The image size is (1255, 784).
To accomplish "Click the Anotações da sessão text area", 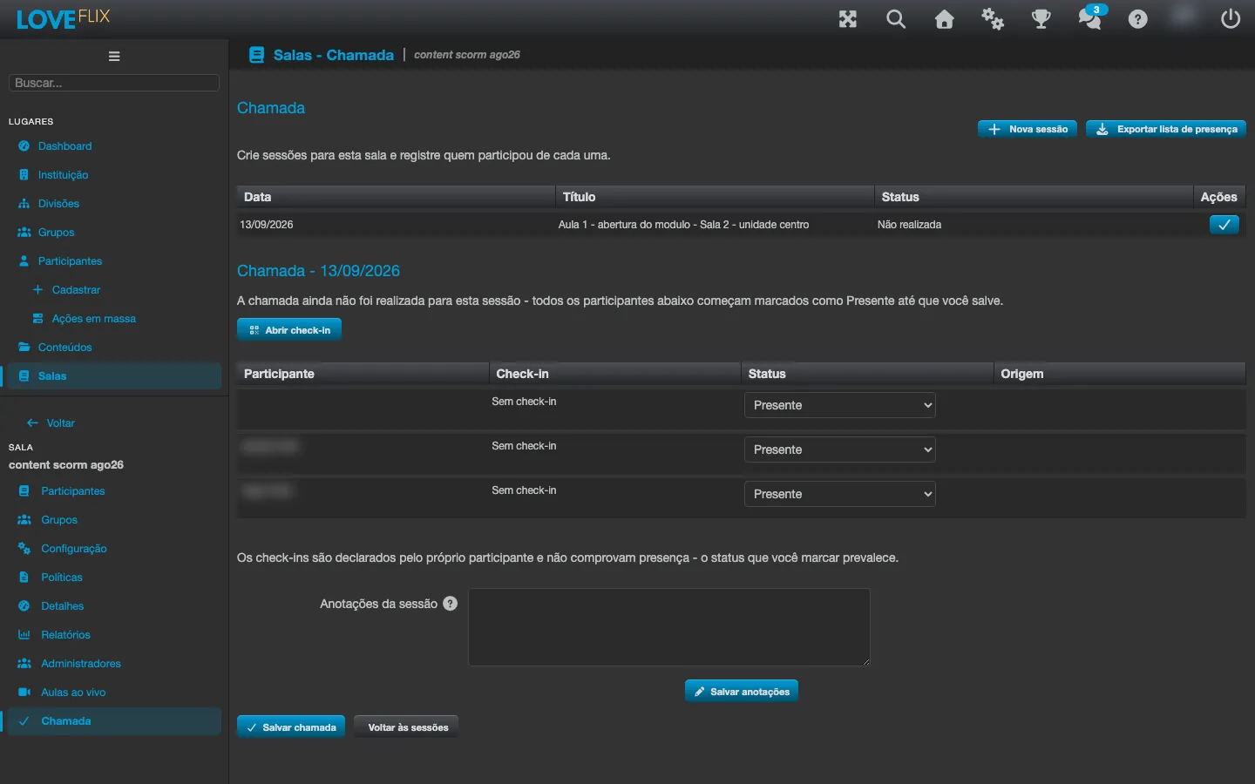I will click(669, 627).
